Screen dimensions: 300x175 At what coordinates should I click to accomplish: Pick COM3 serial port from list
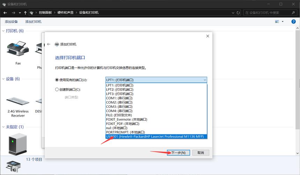(119, 106)
